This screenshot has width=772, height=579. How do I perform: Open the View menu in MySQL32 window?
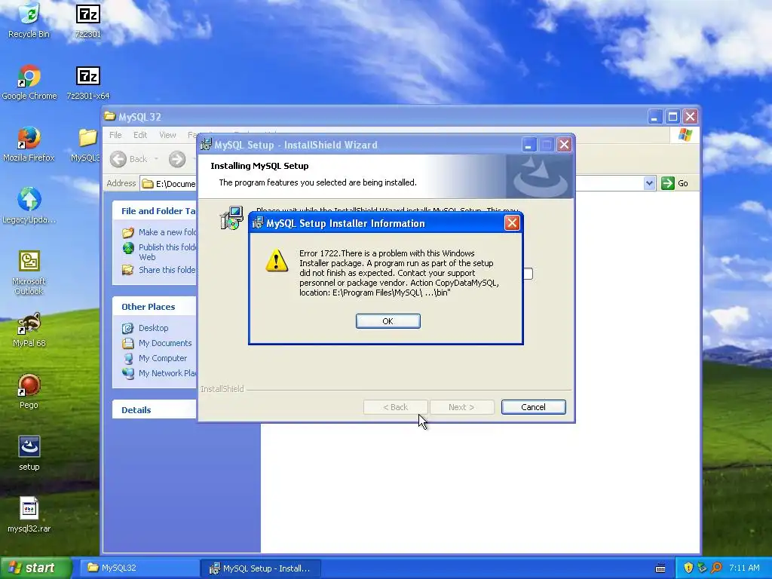coord(167,135)
